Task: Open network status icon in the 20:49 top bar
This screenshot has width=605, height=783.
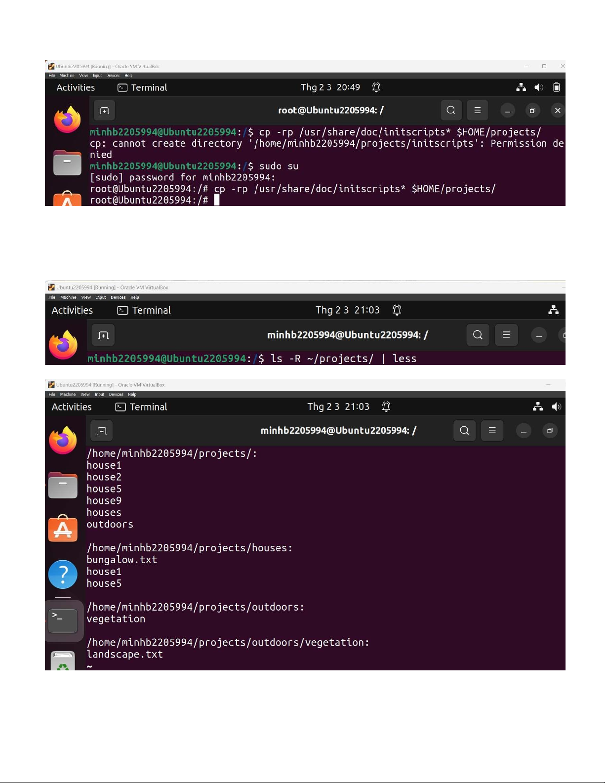Action: tap(521, 87)
